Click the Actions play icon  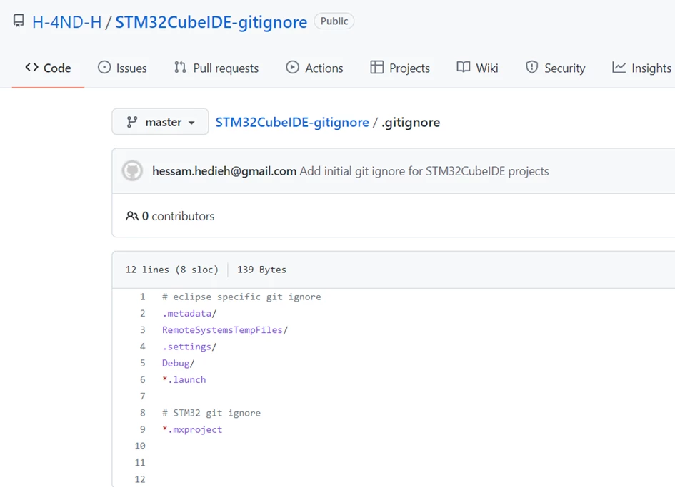click(292, 68)
